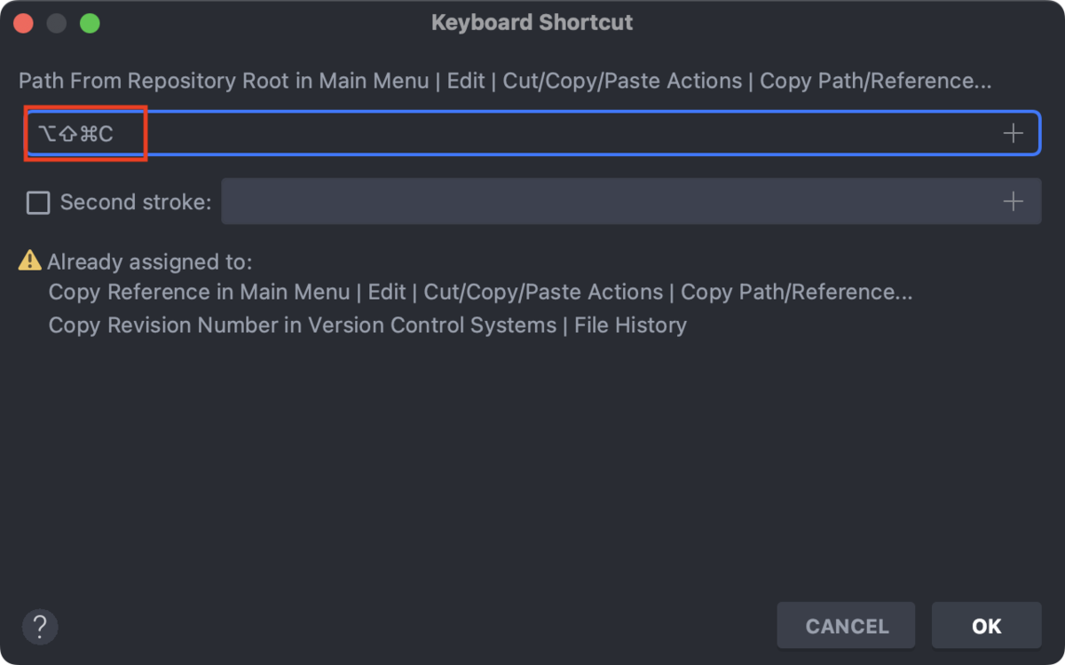Click the 'Already assigned to:' warning text
This screenshot has width=1065, height=665.
point(150,262)
